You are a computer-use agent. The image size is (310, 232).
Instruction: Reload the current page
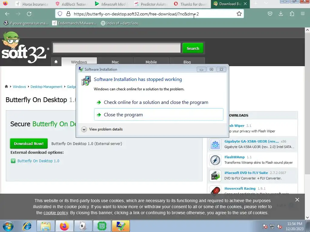tap(29, 14)
